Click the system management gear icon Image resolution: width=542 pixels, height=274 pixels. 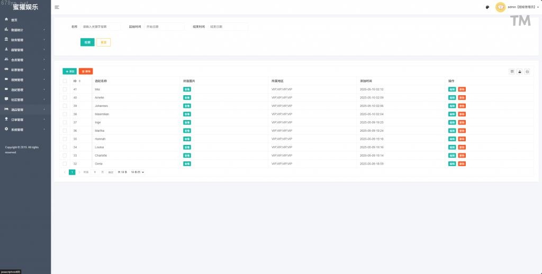click(x=6, y=129)
